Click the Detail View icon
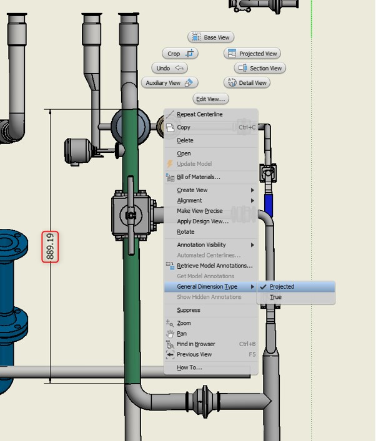376x441 pixels. point(232,83)
